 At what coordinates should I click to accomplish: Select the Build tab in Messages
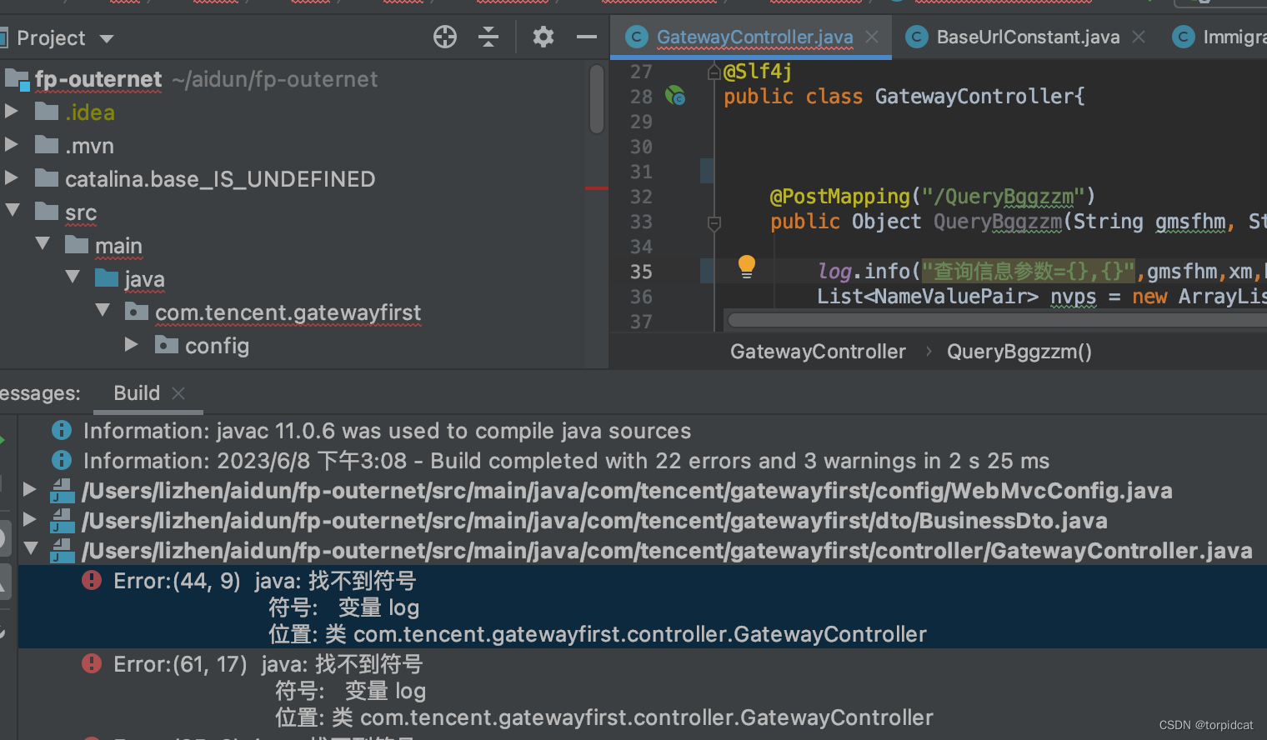pyautogui.click(x=137, y=393)
